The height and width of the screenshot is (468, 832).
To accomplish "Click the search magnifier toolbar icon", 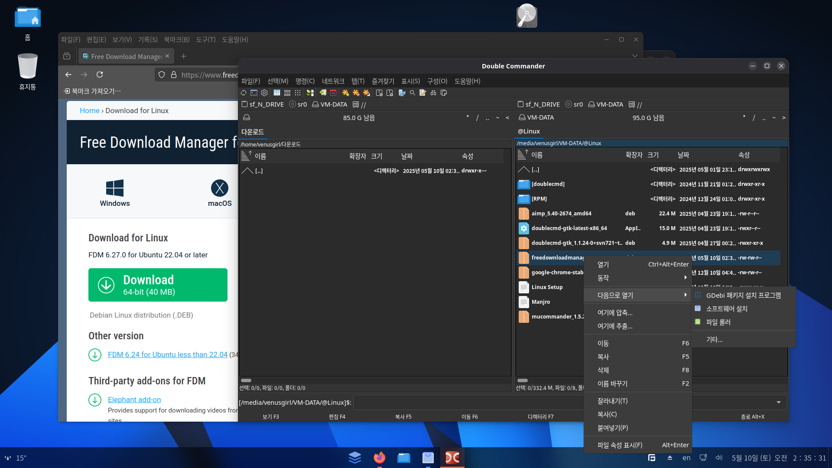I will (413, 93).
